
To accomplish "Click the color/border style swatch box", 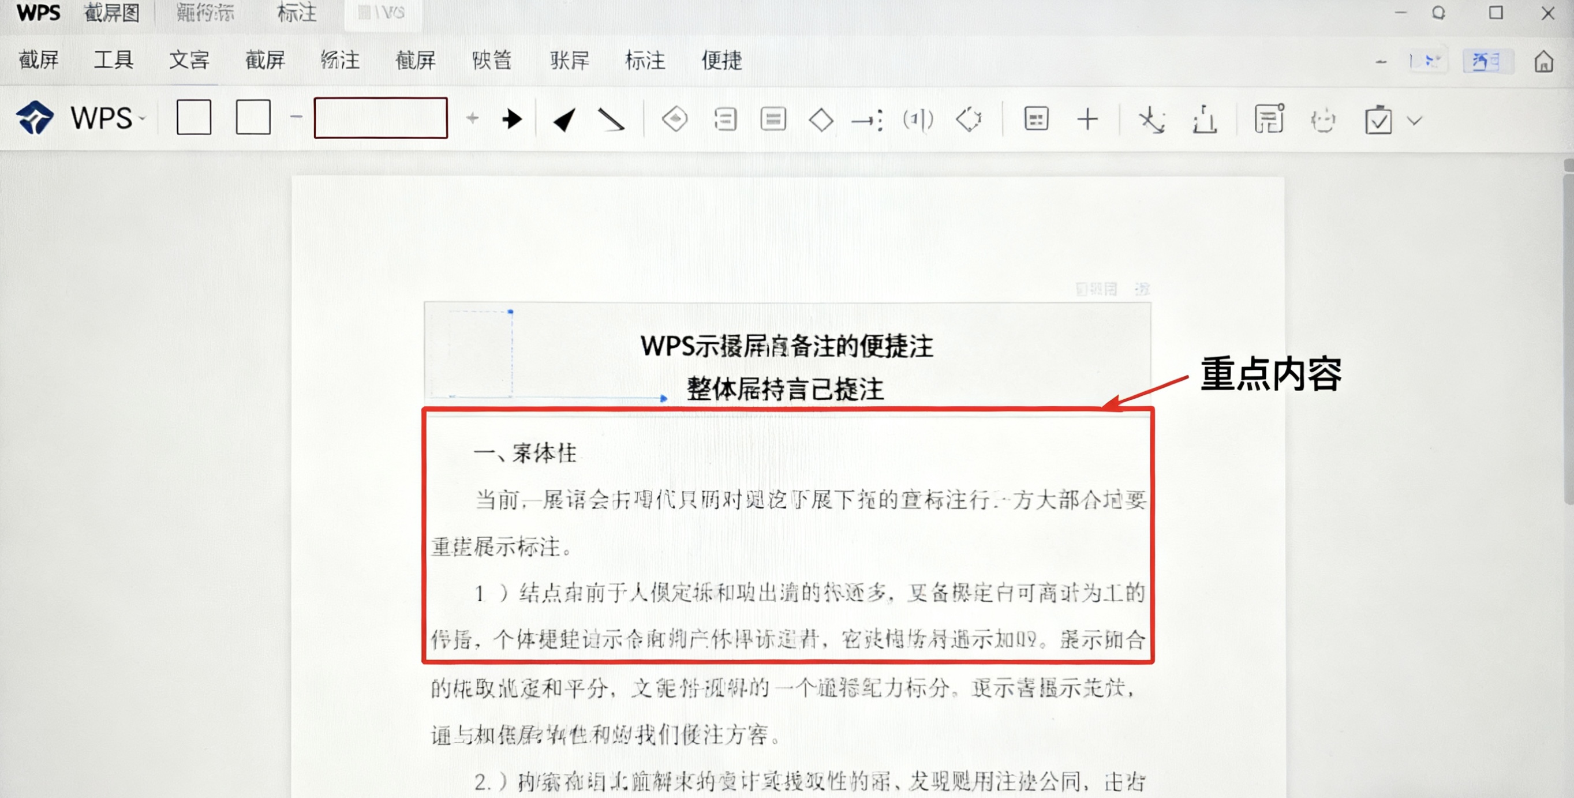I will (x=380, y=118).
